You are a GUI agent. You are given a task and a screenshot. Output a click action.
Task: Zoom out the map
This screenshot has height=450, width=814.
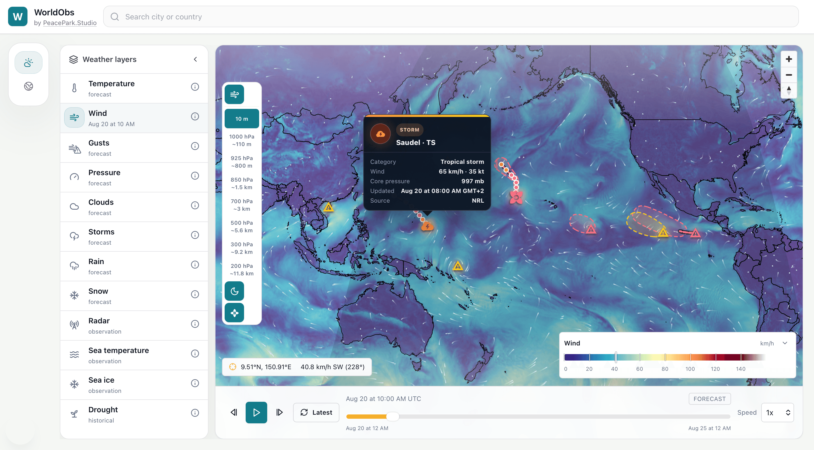coord(789,75)
